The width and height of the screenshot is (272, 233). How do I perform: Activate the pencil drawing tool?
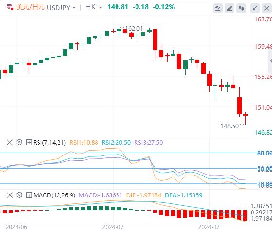[x=230, y=8]
